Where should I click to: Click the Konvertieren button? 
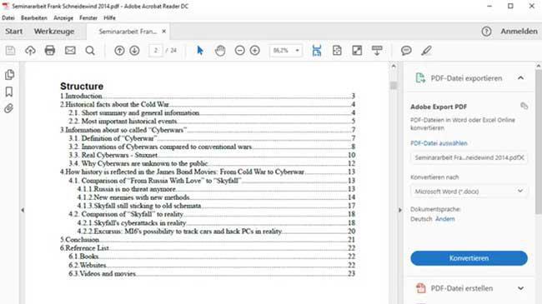[x=469, y=258]
